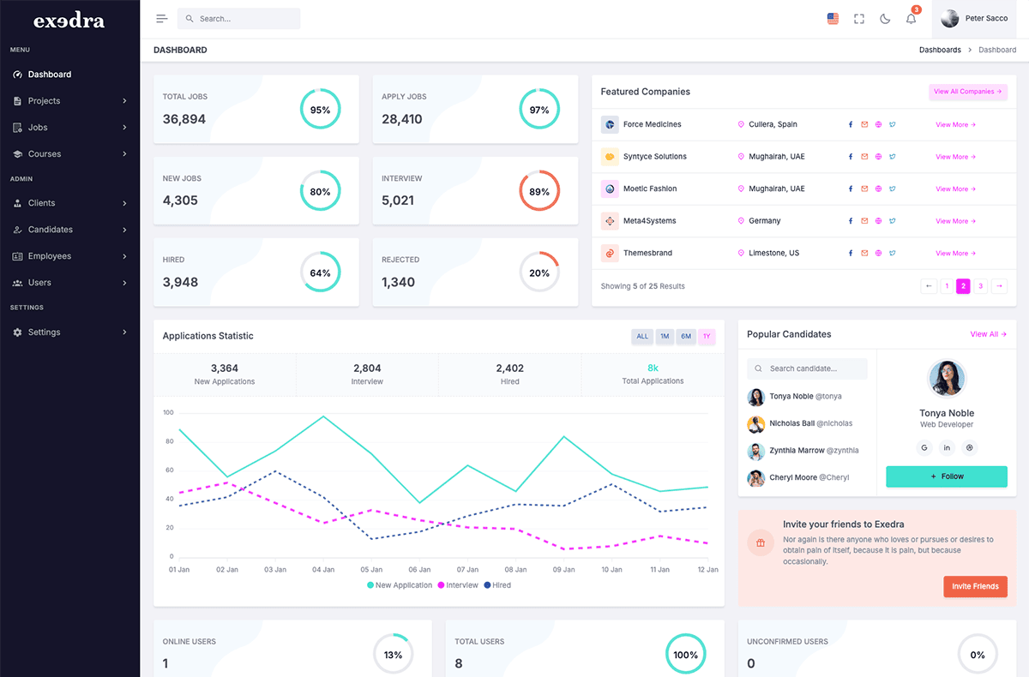The width and height of the screenshot is (1029, 677).
Task: Open the notifications bell icon
Action: [x=911, y=19]
